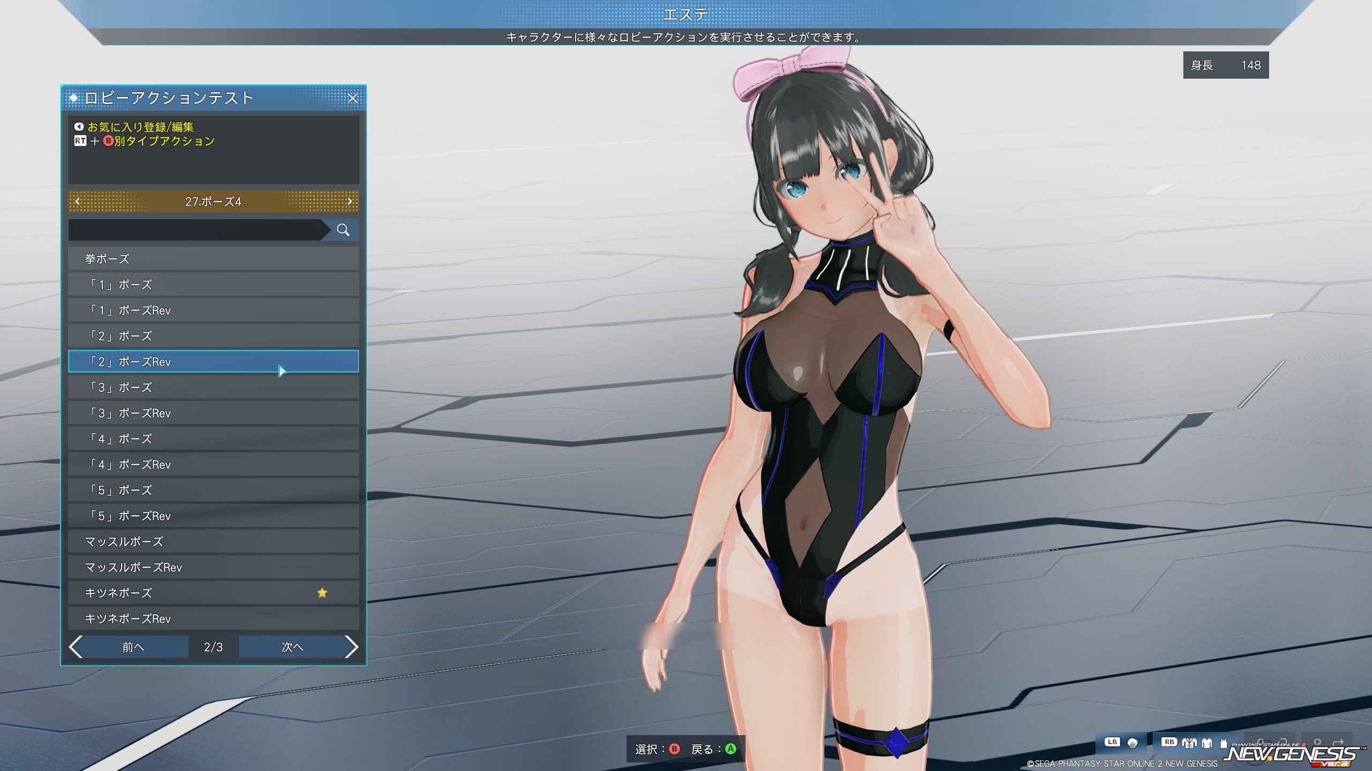The image size is (1372, 771).
Task: Click the redo arrow icon
Action: coord(1338,742)
